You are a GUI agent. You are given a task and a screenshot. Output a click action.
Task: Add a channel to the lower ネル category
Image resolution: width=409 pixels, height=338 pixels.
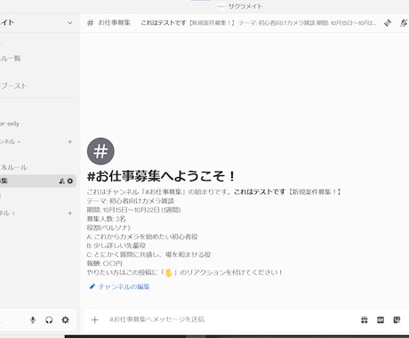70,213
